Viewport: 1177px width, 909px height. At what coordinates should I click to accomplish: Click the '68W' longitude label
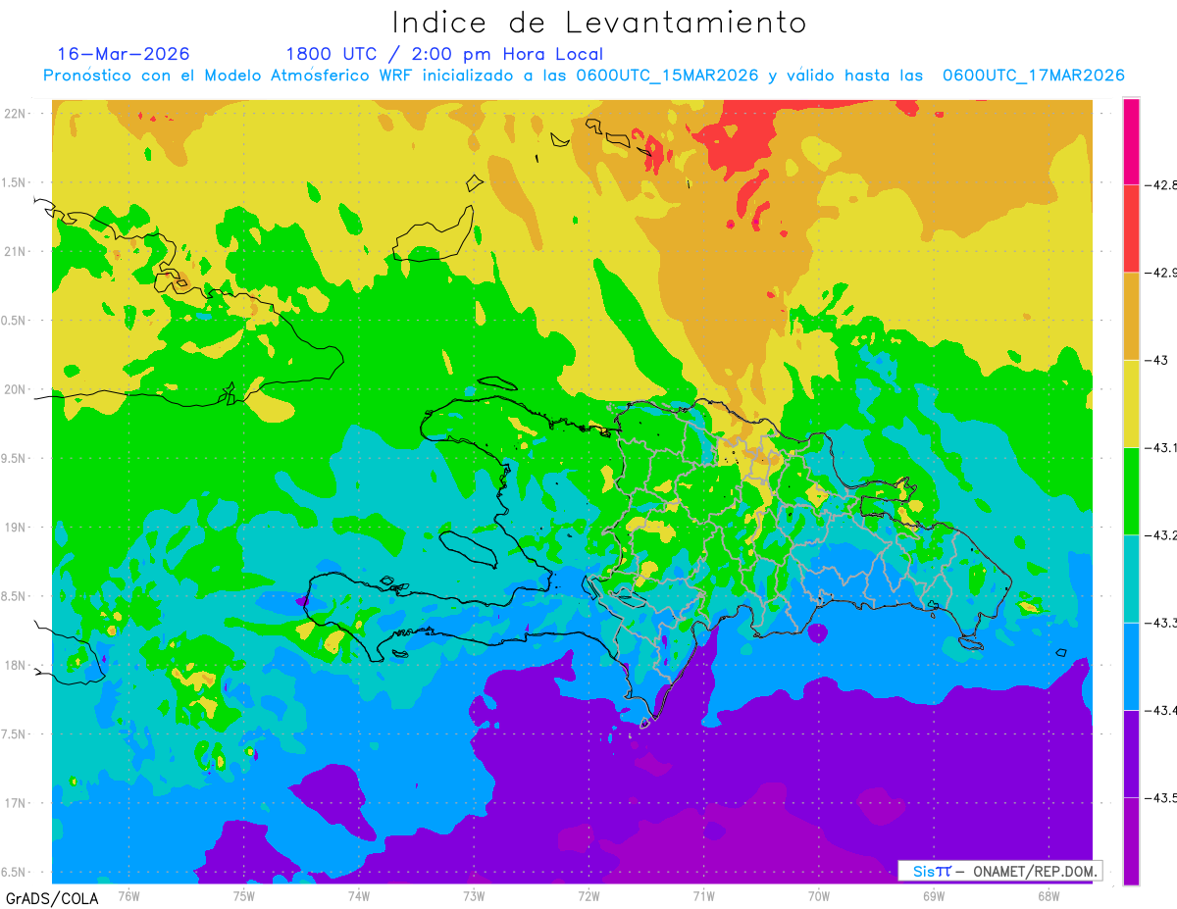click(1049, 895)
